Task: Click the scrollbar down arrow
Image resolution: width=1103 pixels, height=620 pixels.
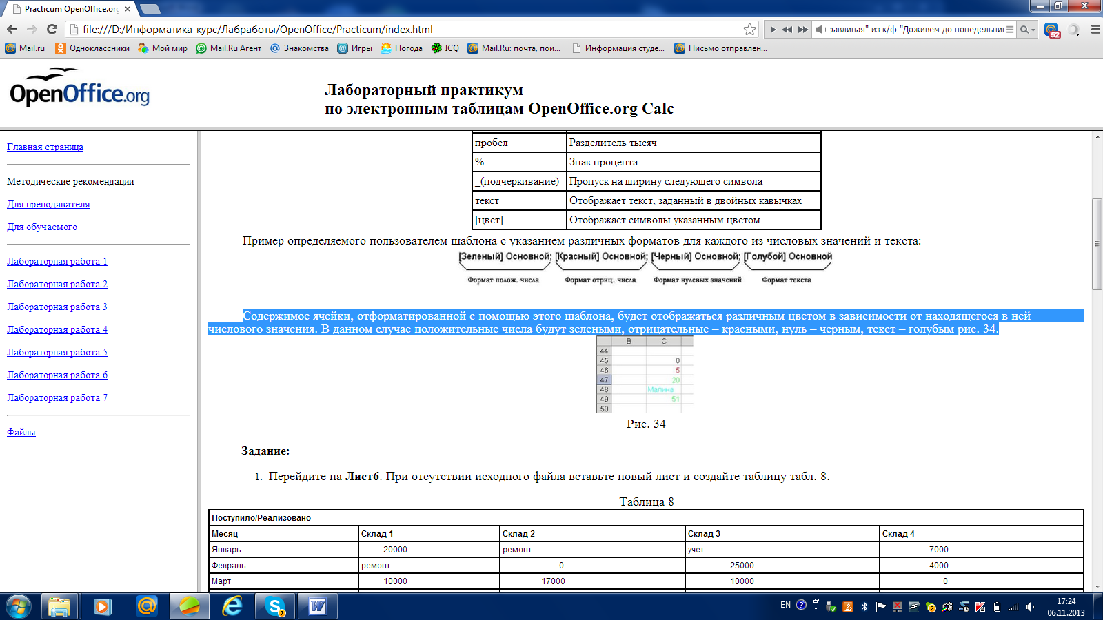Action: [1097, 587]
